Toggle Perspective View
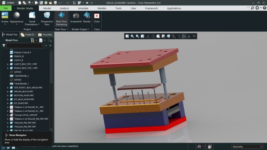 pos(47,19)
